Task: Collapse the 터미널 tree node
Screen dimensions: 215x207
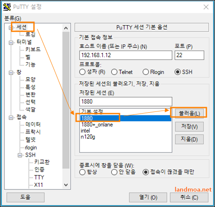Action: pos(11,43)
